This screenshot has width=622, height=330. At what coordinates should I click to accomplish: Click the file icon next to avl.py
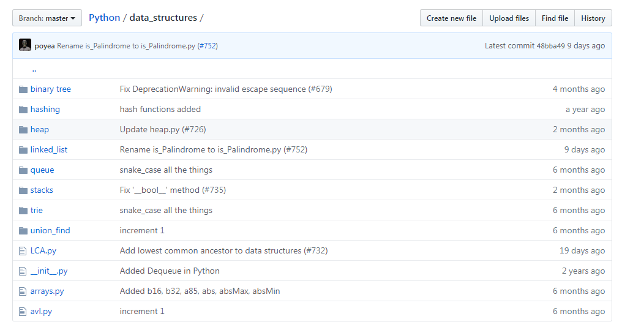pos(23,312)
